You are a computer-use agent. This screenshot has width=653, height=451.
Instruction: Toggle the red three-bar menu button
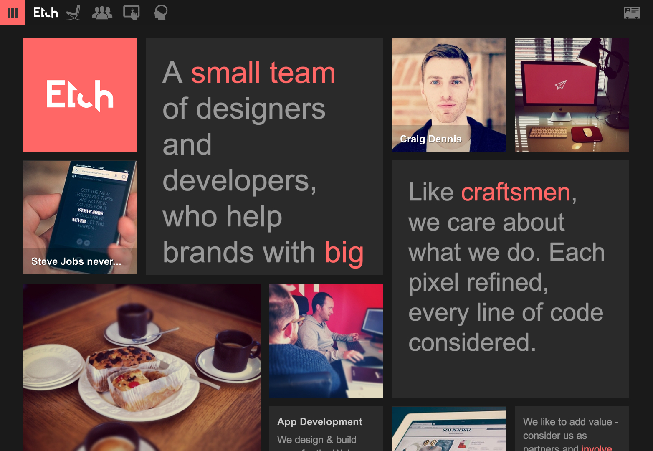click(x=13, y=13)
